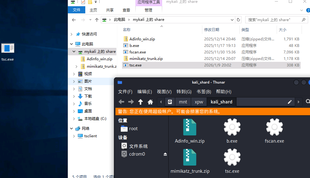
Task: Go to home folder in Thunar
Action: [150, 102]
